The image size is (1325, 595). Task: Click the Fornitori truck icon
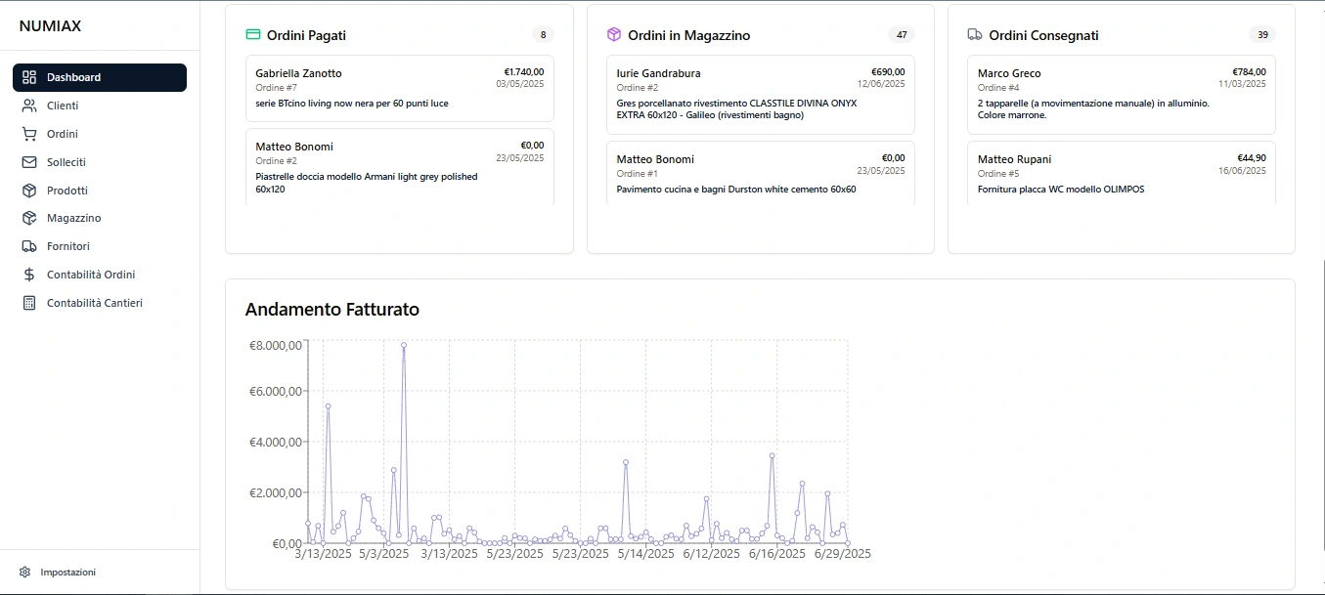coord(29,246)
